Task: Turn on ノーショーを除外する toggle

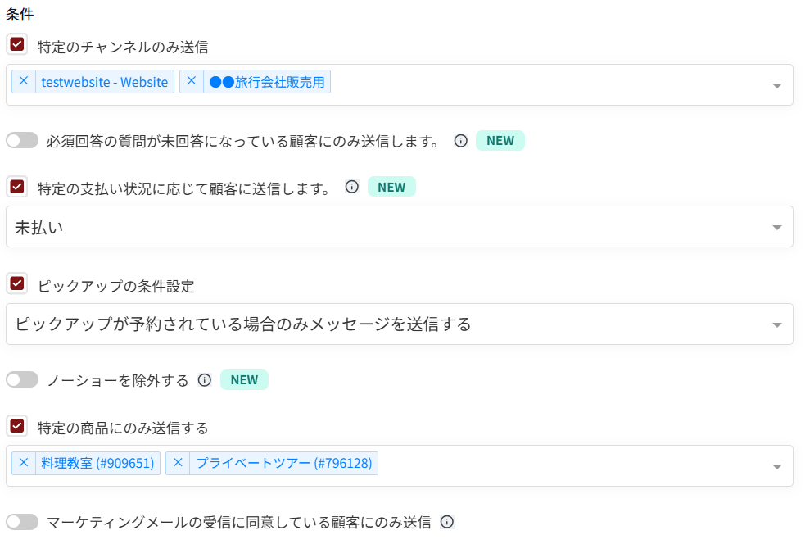Action: 22,380
